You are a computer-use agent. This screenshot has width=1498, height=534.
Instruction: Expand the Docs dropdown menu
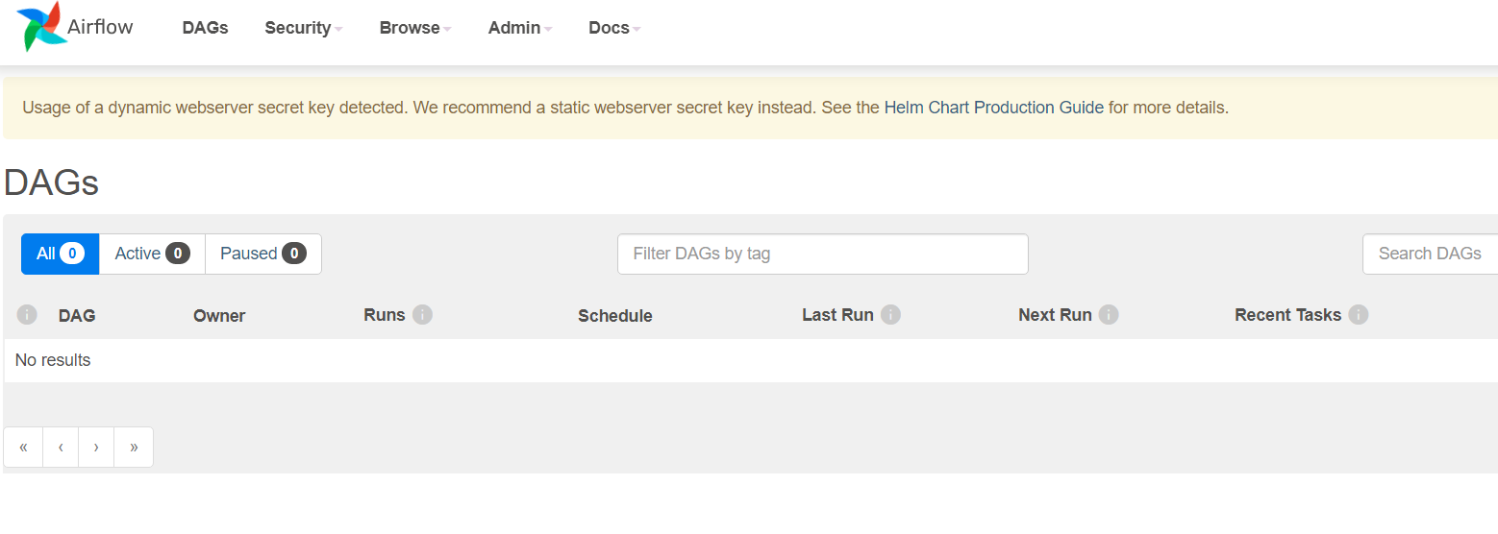[613, 28]
